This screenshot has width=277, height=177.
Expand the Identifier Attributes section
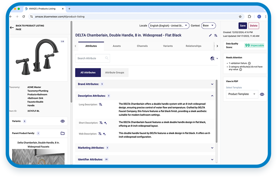tap(212, 159)
